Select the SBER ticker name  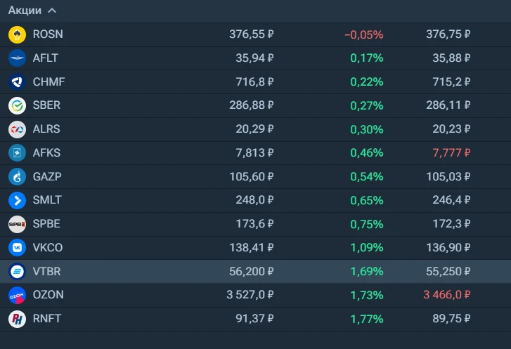pyautogui.click(x=46, y=105)
